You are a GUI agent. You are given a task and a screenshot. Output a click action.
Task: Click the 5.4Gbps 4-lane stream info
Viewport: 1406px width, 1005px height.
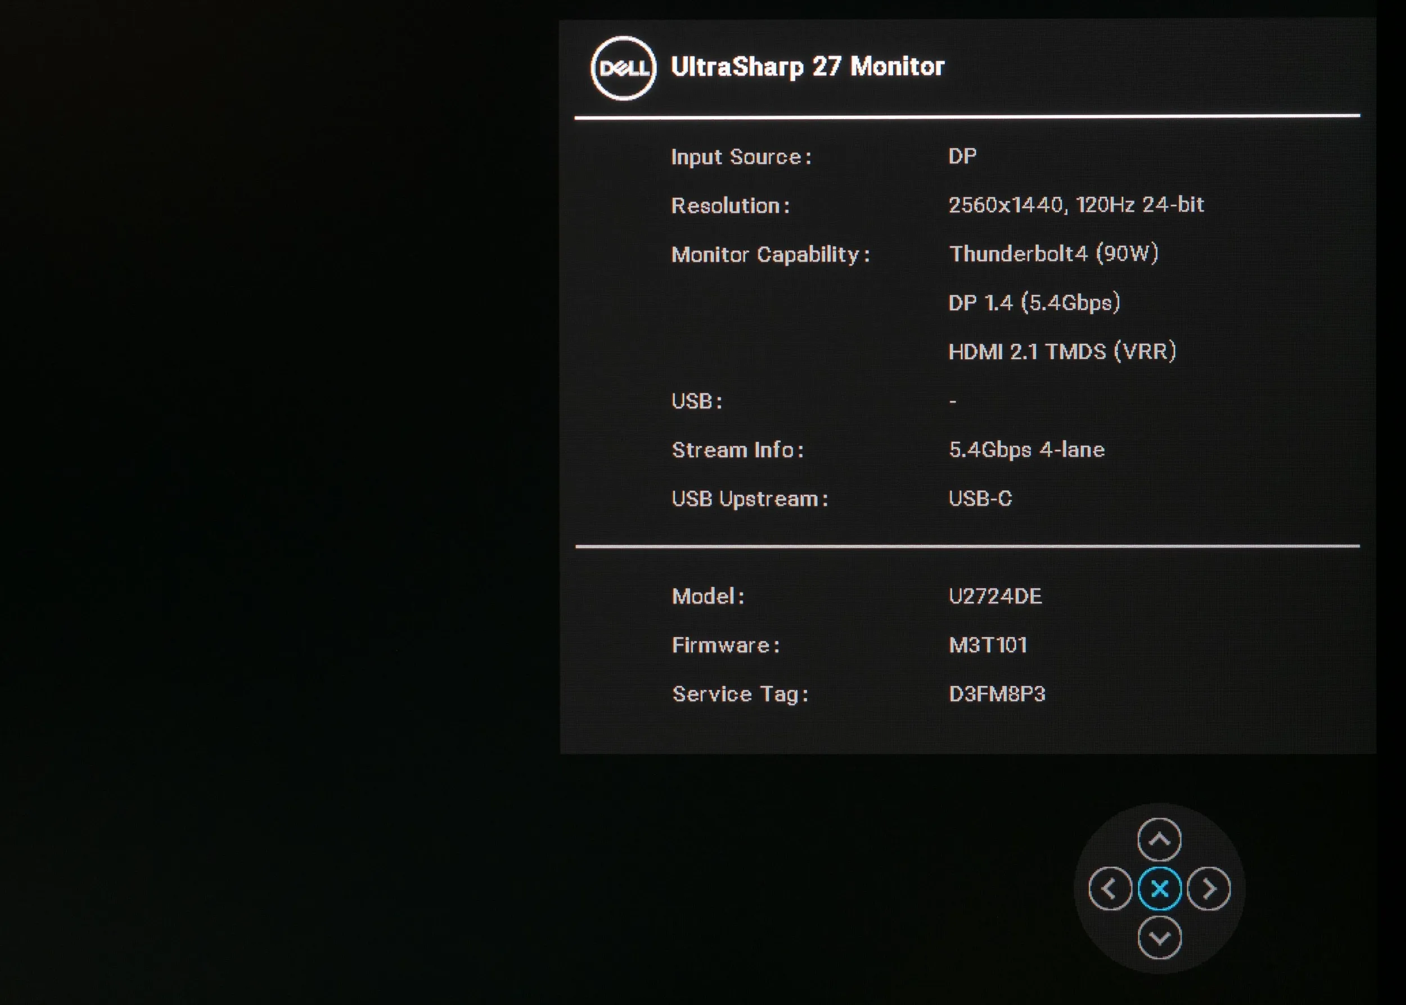[1026, 449]
